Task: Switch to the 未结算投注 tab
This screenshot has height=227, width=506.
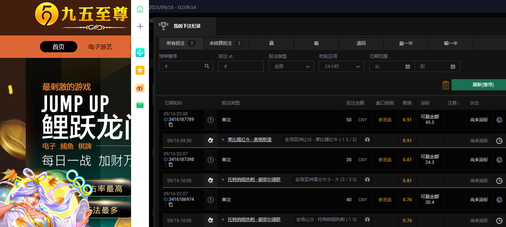Action: [x=226, y=43]
